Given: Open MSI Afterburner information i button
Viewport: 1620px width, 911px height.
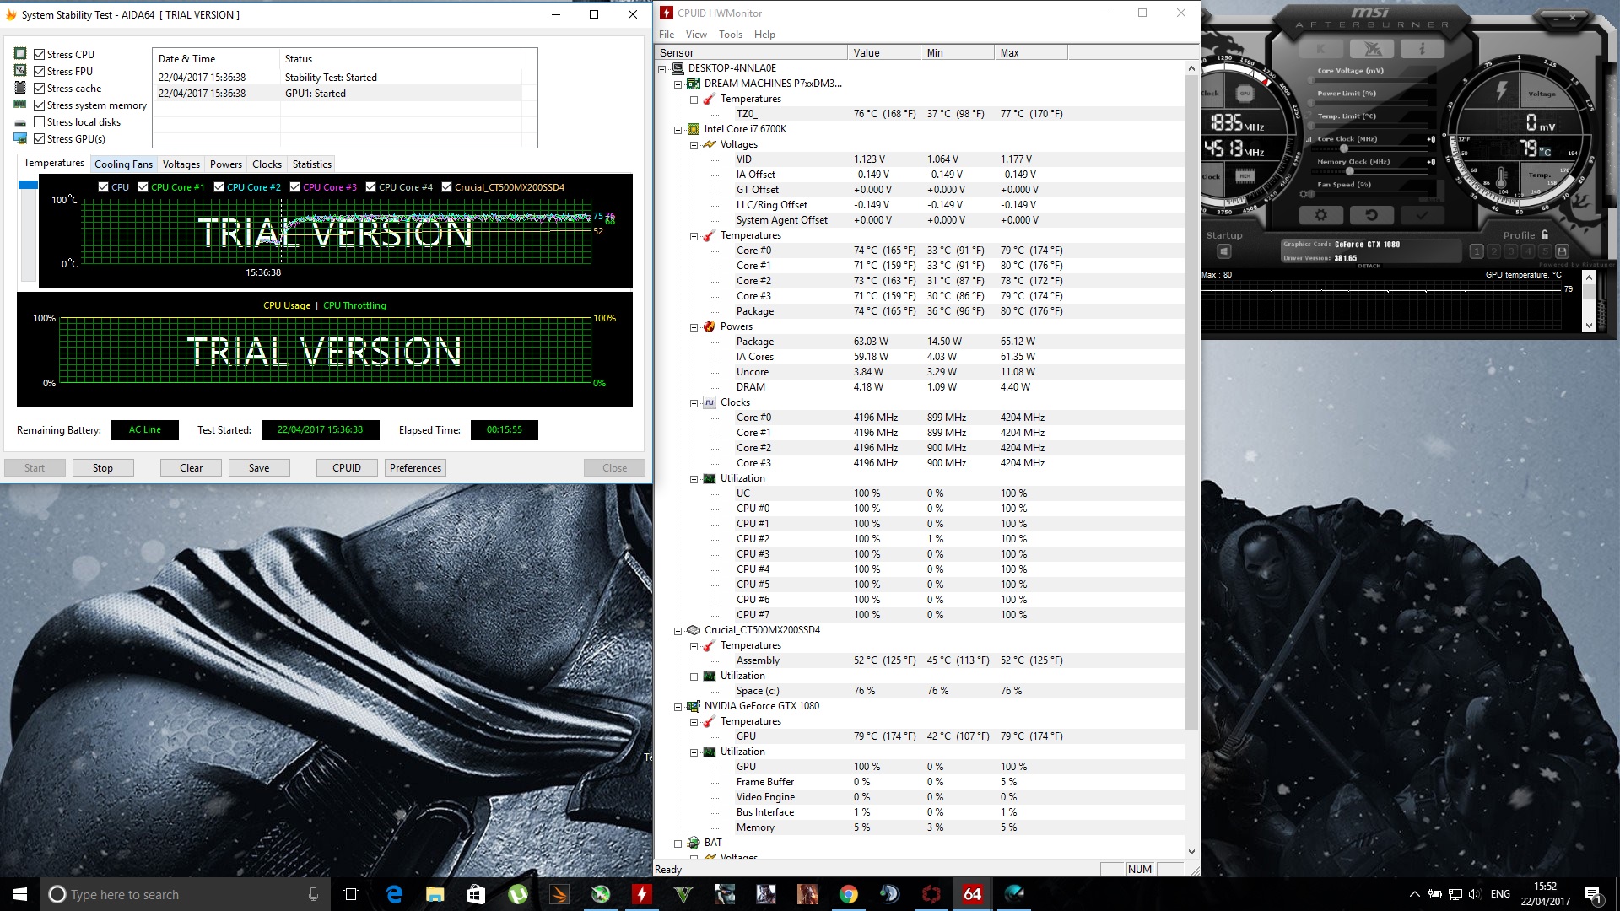Looking at the screenshot, I should click(x=1422, y=49).
